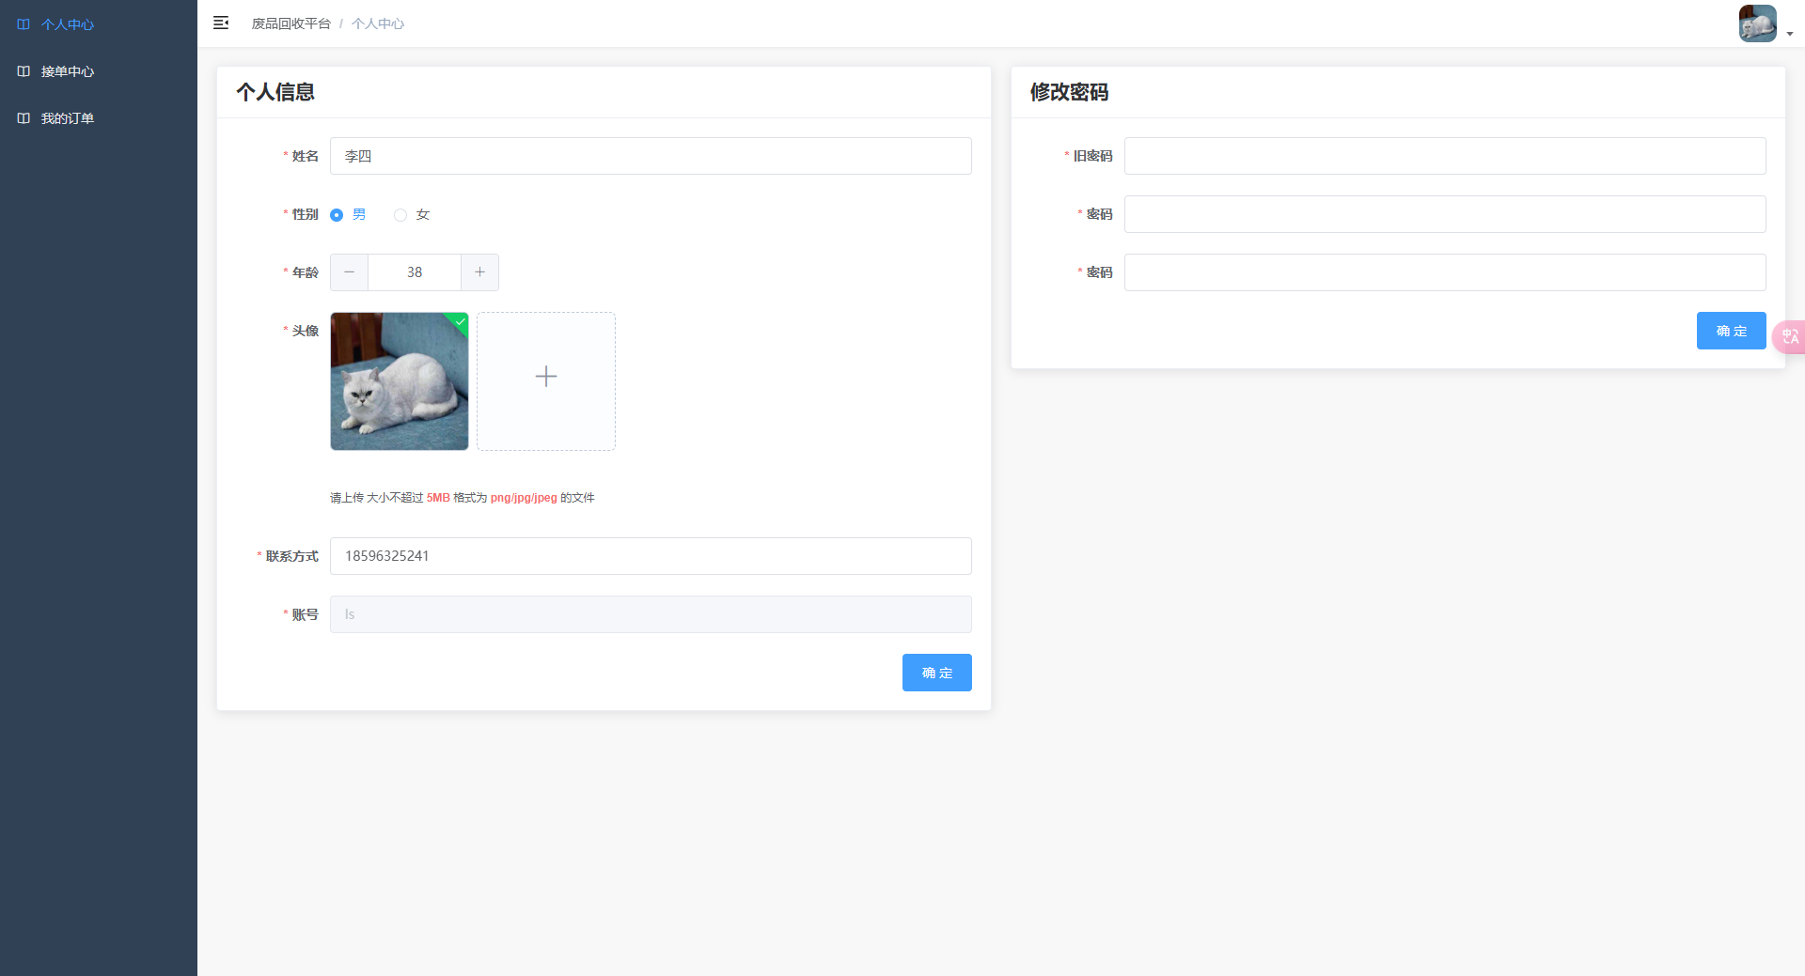Decrease age with the minus button
The image size is (1805, 976).
pyautogui.click(x=349, y=272)
